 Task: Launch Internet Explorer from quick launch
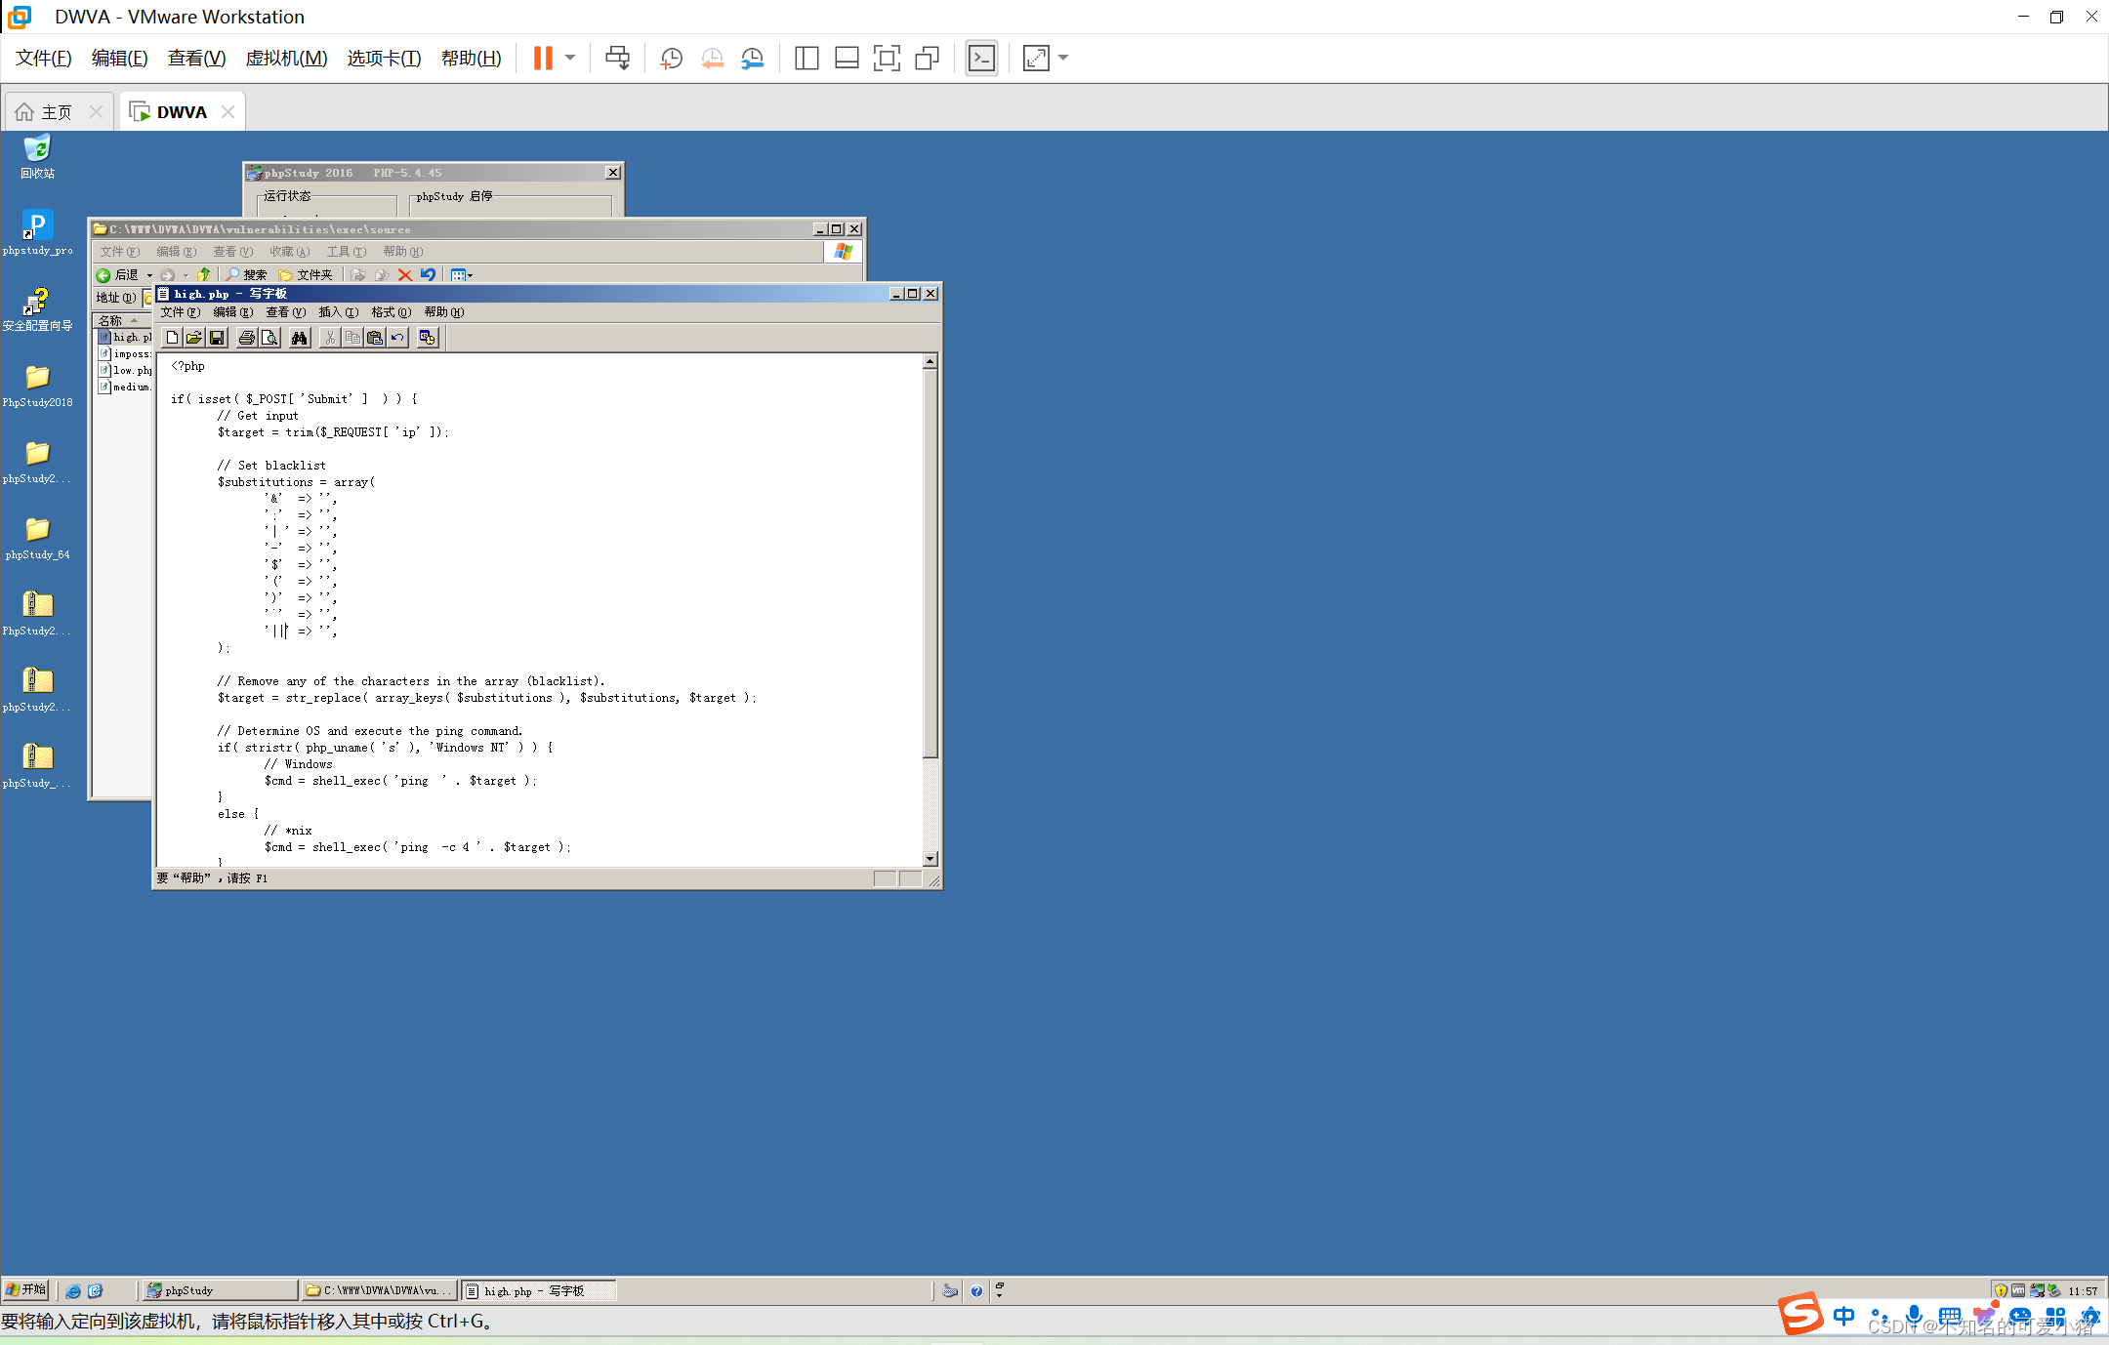(x=73, y=1290)
